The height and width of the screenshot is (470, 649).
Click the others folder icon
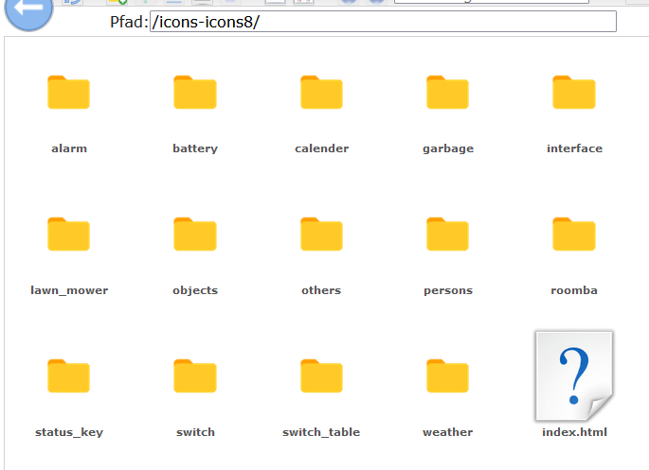coord(321,235)
